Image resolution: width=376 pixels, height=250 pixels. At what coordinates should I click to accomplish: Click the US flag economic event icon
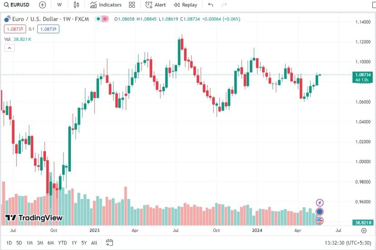320,220
